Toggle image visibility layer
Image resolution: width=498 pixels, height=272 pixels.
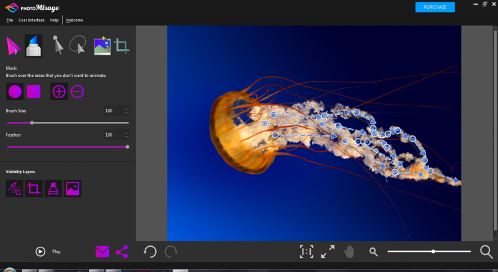[x=72, y=188]
